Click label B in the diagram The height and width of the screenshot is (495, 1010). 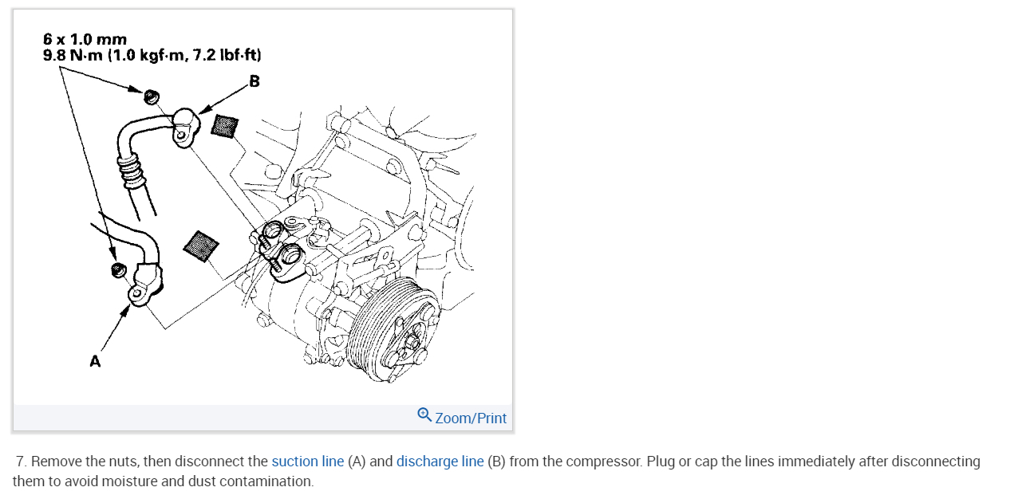(x=254, y=81)
